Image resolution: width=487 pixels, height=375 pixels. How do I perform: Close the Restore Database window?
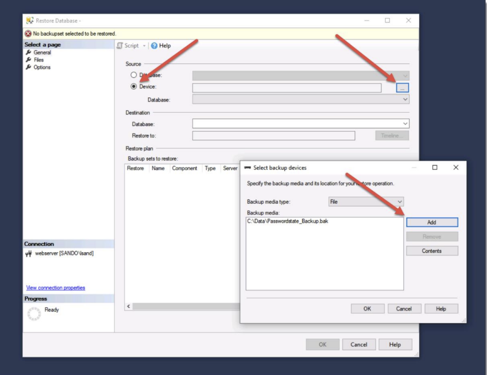[x=409, y=20]
